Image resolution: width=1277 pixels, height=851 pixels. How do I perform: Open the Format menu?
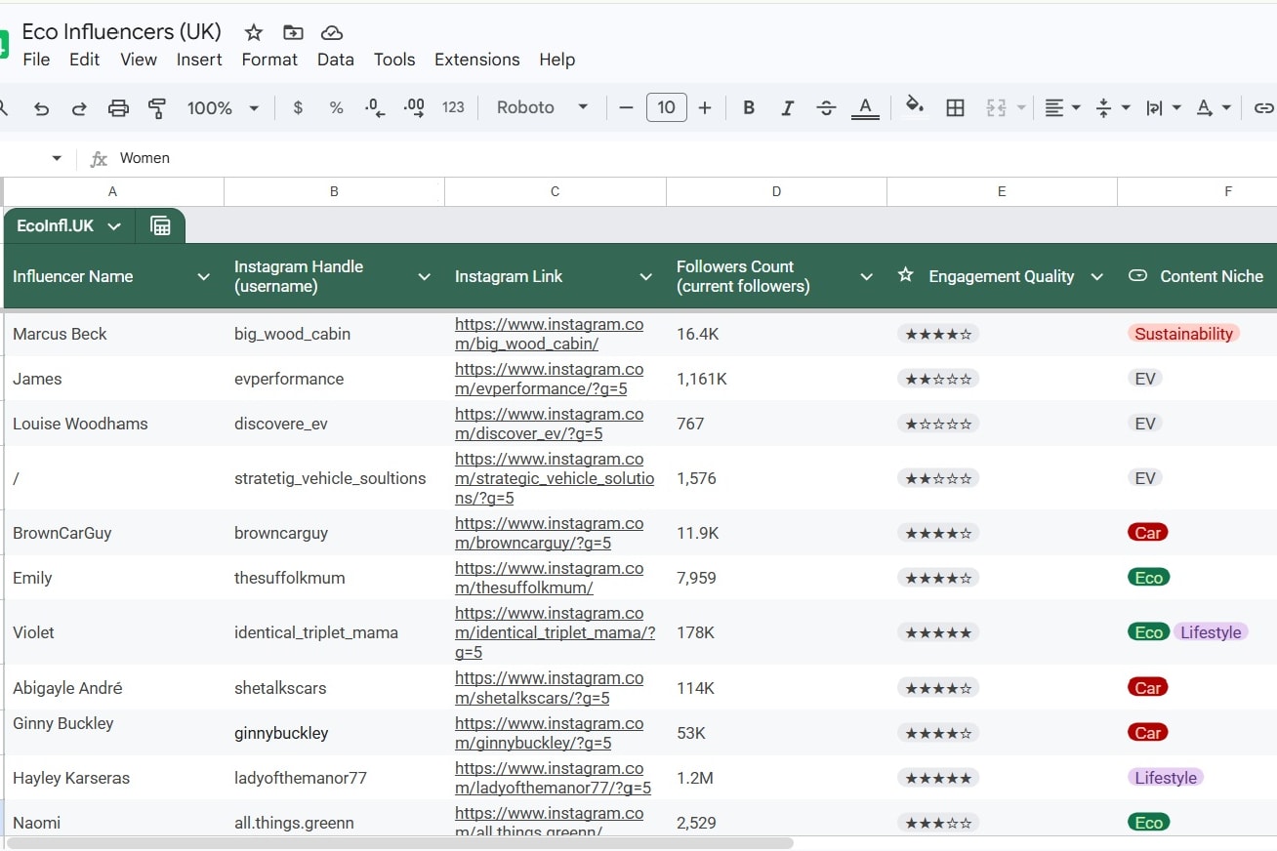(x=269, y=60)
